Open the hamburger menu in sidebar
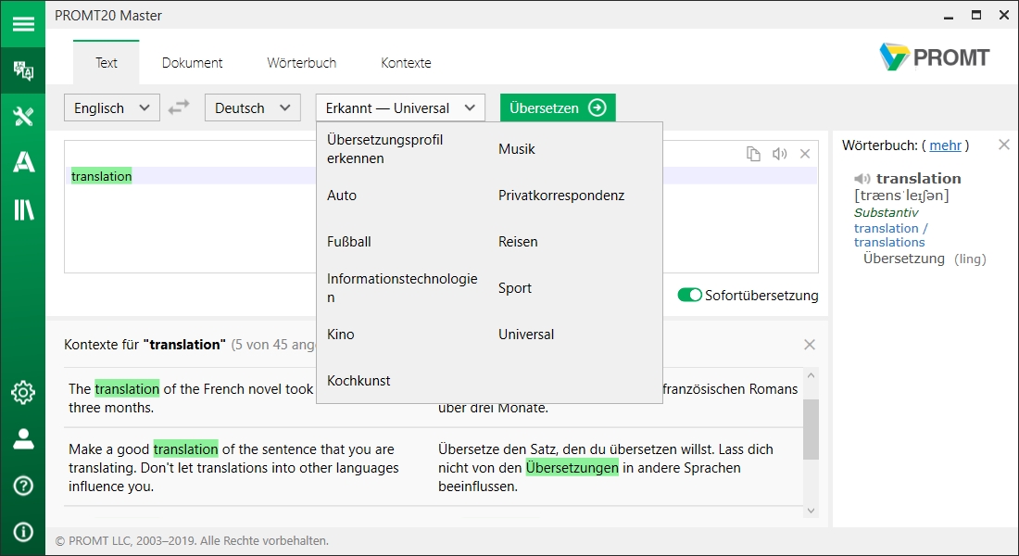 tap(22, 24)
